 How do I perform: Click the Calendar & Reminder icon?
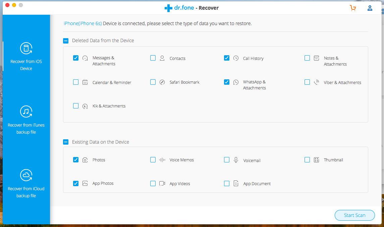click(x=85, y=82)
